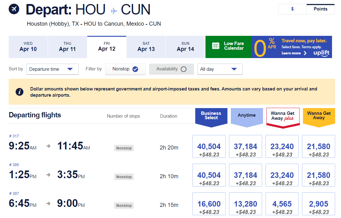The height and width of the screenshot is (218, 341).
Task: Switch fare display to dollars using $ toggle
Action: click(292, 9)
